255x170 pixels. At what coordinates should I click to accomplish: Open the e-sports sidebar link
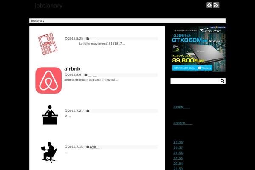coord(183,123)
